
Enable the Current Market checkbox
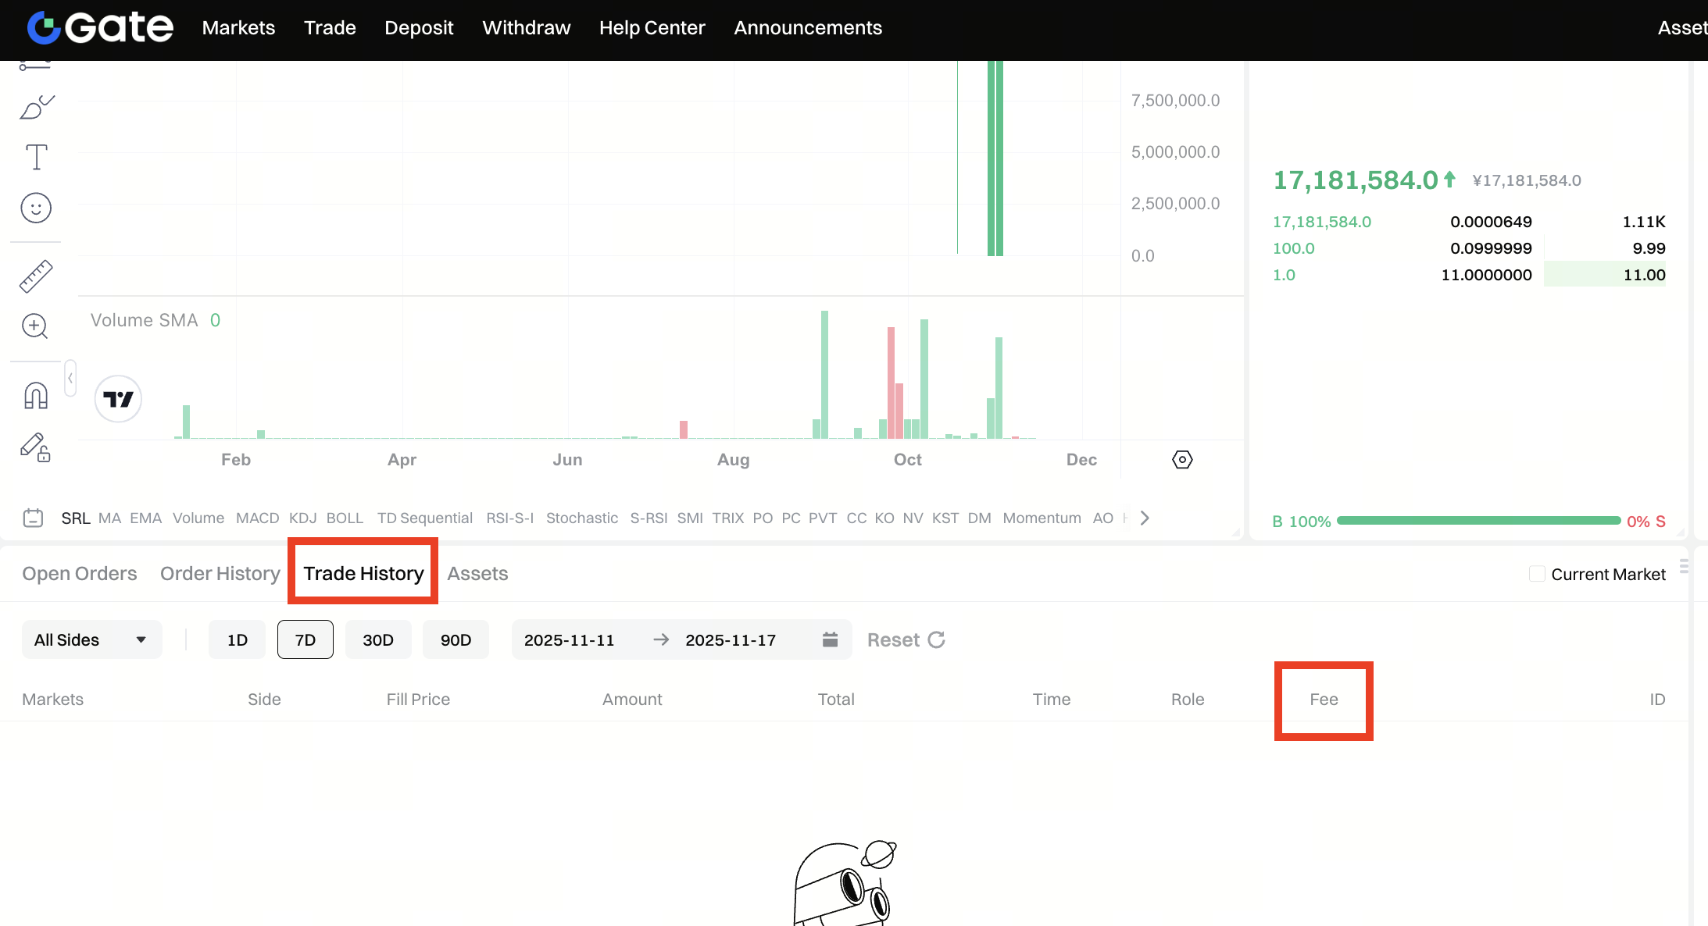pyautogui.click(x=1536, y=574)
